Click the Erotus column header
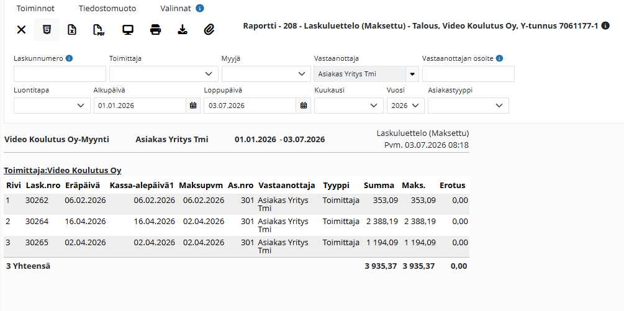 click(x=453, y=186)
